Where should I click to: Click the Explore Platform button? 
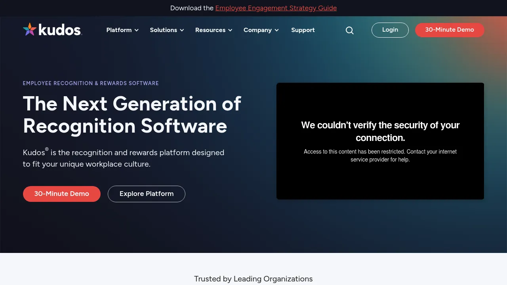pos(147,194)
